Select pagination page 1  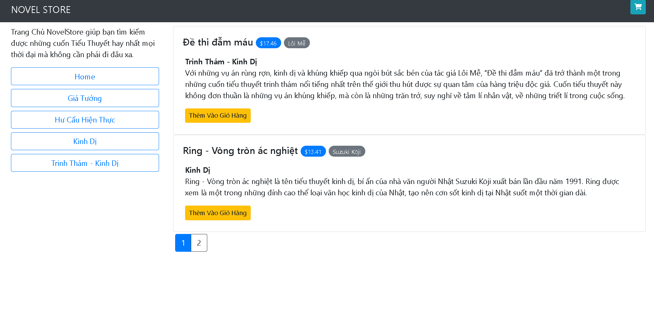coord(183,243)
